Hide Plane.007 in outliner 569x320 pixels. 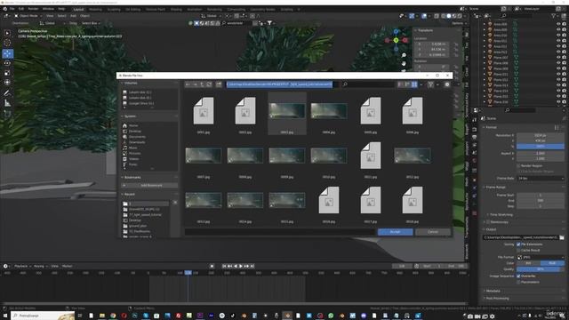point(558,57)
